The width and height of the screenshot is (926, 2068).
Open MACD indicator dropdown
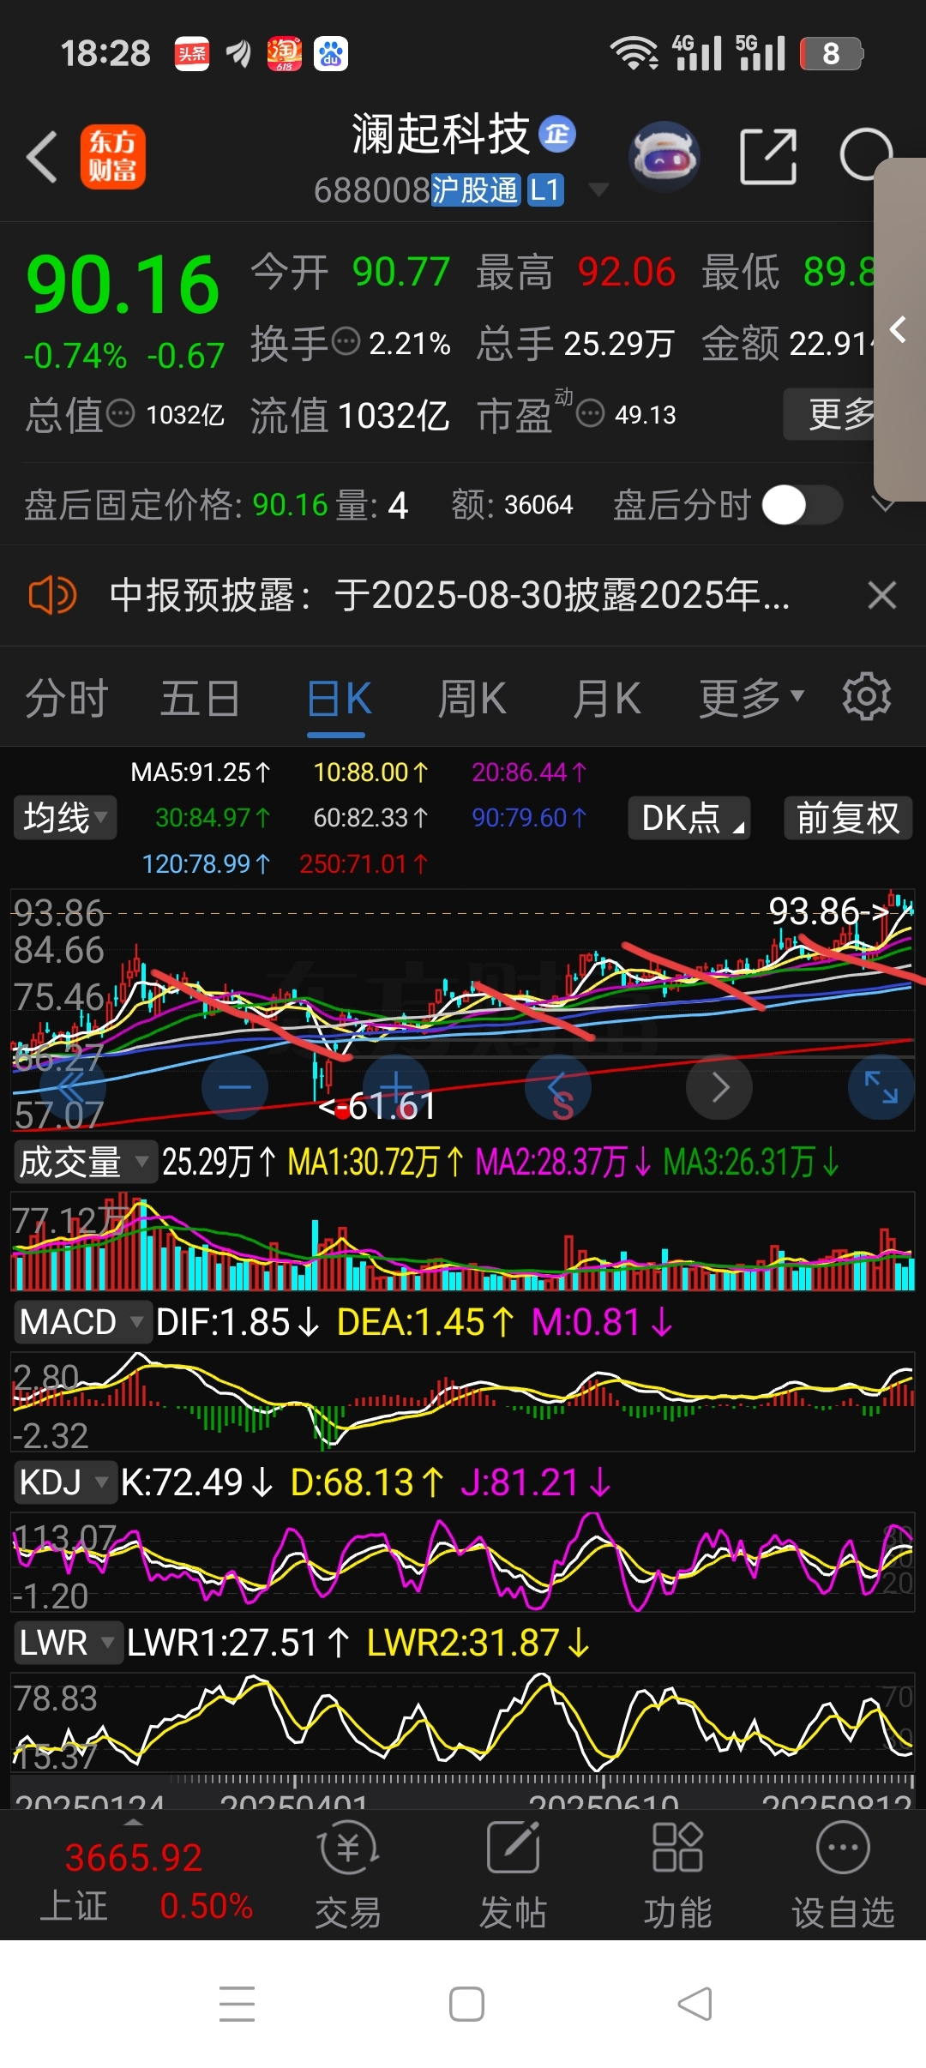pyautogui.click(x=81, y=1322)
